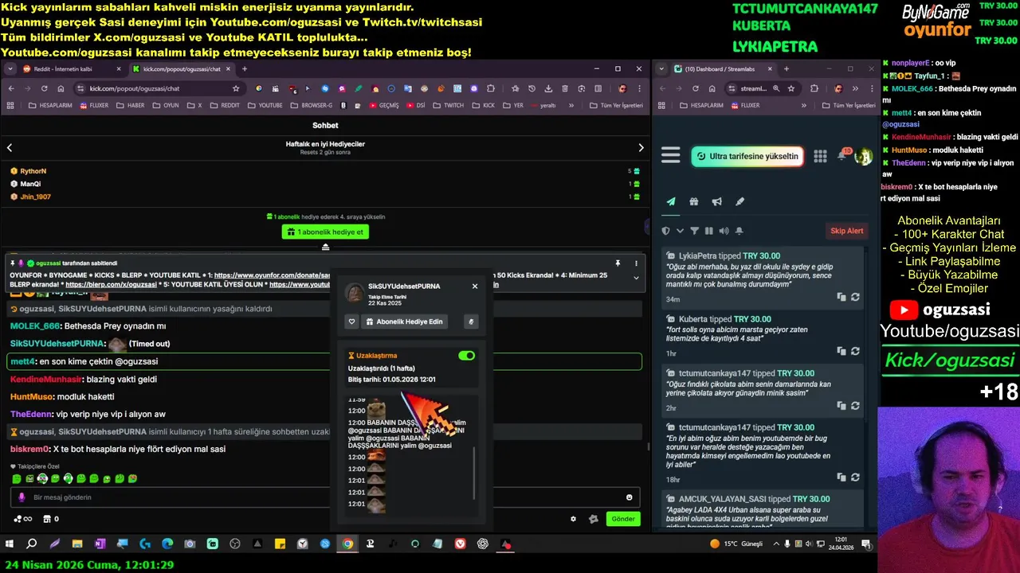
Task: Go to next leaderboard with right arrow
Action: (641, 147)
